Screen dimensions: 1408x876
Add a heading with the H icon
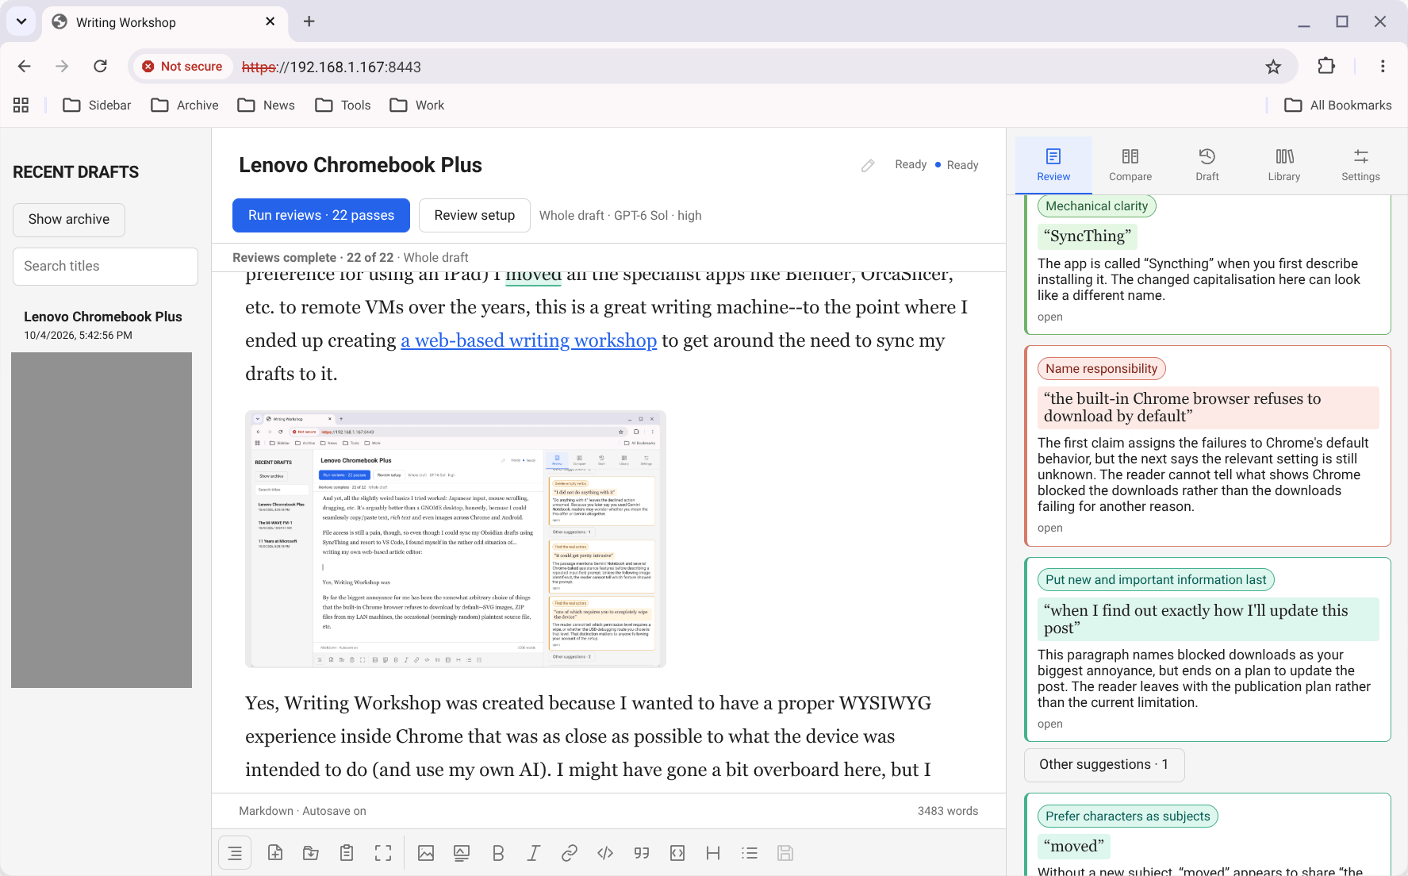713,853
